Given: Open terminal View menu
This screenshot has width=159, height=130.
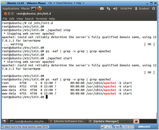Looking at the screenshot, I should pyautogui.click(x=20, y=19).
